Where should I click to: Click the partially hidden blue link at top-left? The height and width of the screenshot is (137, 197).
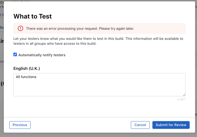(x=2, y=15)
